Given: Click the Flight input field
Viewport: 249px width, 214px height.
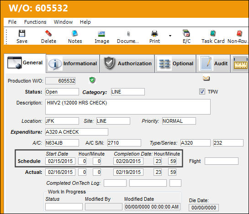Looking at the screenshot, I should tap(222, 161).
